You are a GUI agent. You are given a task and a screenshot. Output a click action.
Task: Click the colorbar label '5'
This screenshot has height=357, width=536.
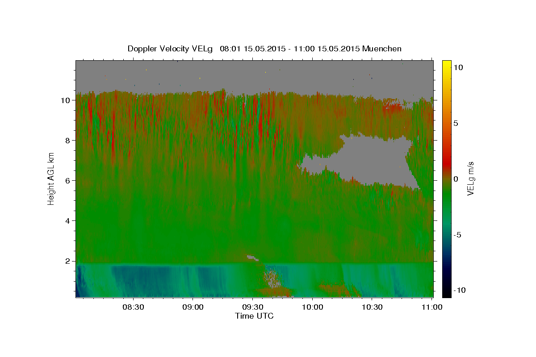(456, 123)
